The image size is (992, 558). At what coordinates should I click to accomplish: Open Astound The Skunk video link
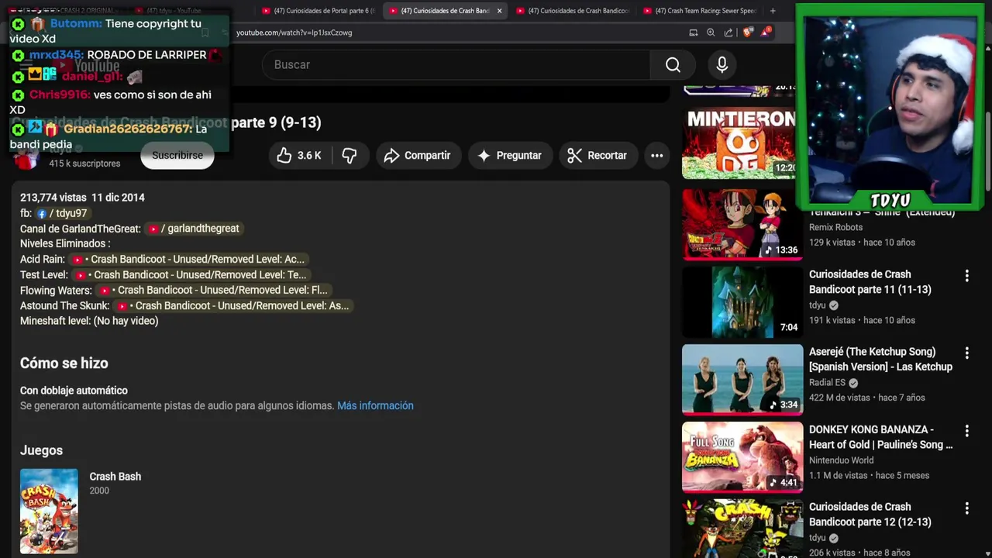point(232,306)
